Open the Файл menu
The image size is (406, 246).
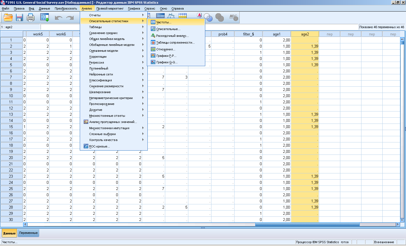pos(5,8)
